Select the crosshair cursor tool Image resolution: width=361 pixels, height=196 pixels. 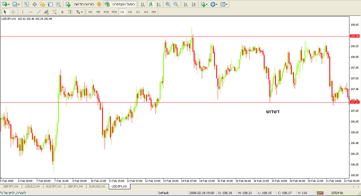click(x=13, y=12)
